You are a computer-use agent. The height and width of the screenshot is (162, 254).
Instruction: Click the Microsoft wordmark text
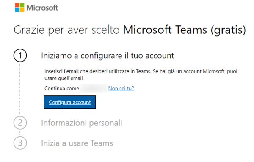tap(42, 8)
